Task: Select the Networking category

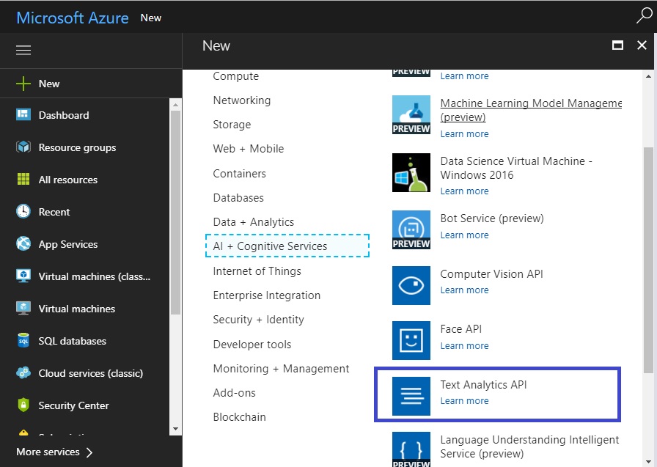Action: (242, 100)
